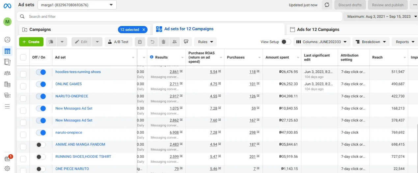Toggle on RUNNING SHOES,HOODIE TSHIRT ad set

pos(41,157)
